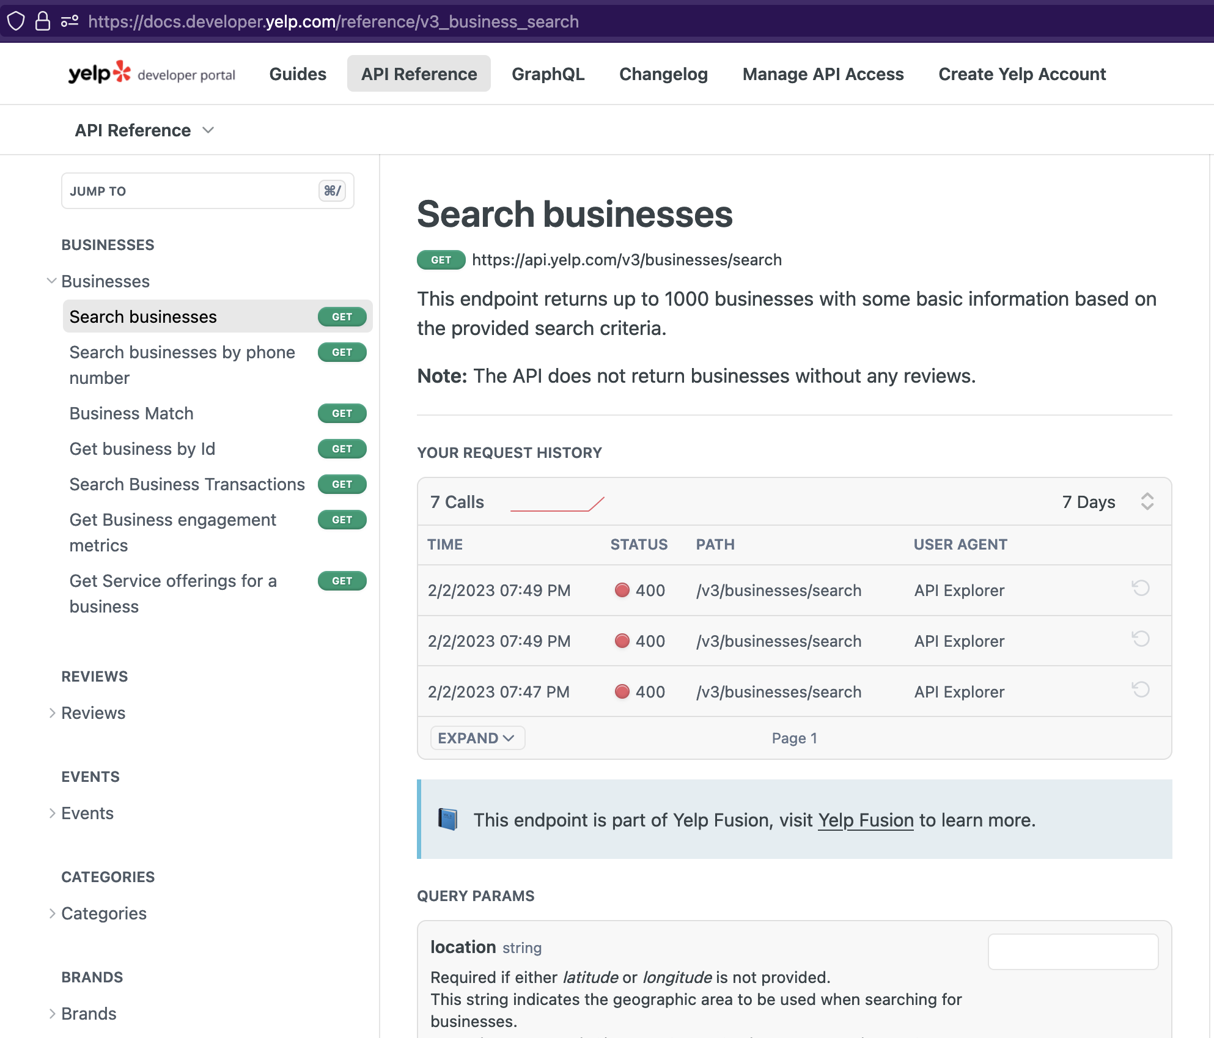The image size is (1214, 1038).
Task: Click EXPAND in request history
Action: click(477, 738)
